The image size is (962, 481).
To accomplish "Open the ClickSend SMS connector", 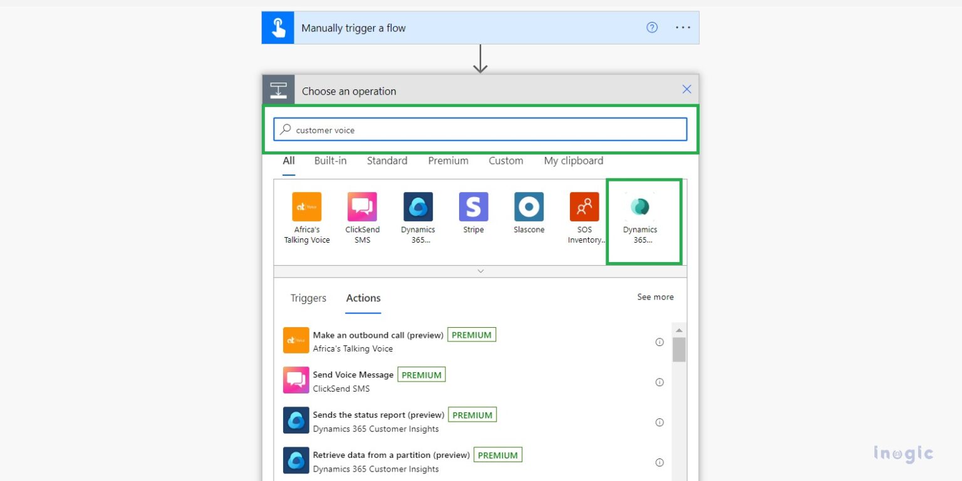I will (x=362, y=207).
